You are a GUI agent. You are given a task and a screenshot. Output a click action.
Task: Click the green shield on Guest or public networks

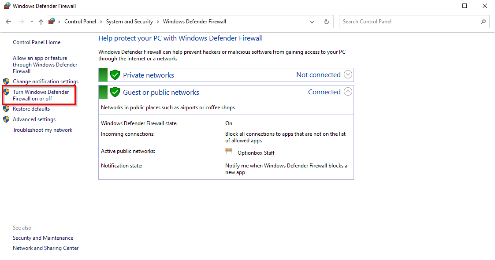click(115, 92)
